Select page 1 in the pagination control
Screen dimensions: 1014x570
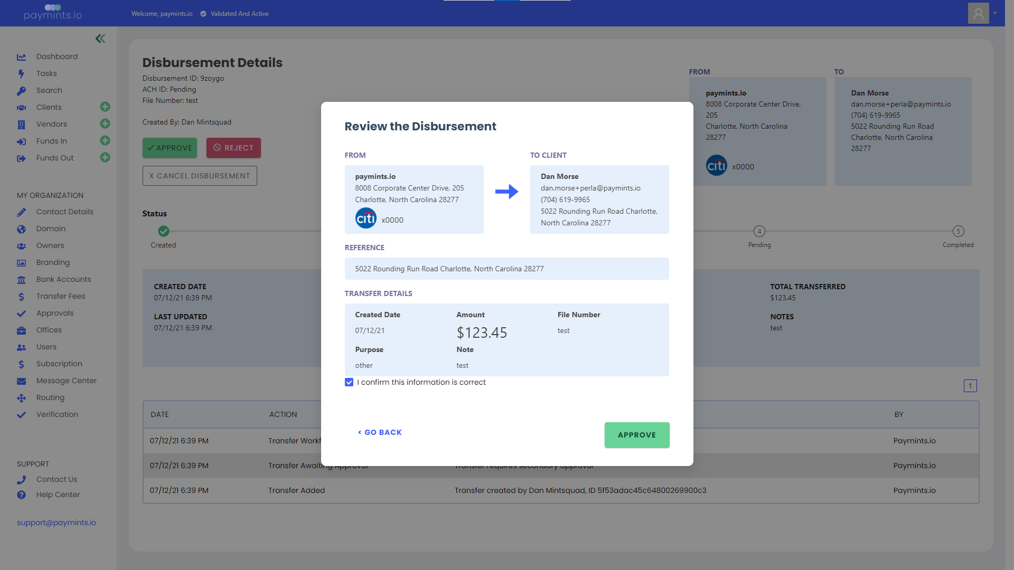coord(971,386)
